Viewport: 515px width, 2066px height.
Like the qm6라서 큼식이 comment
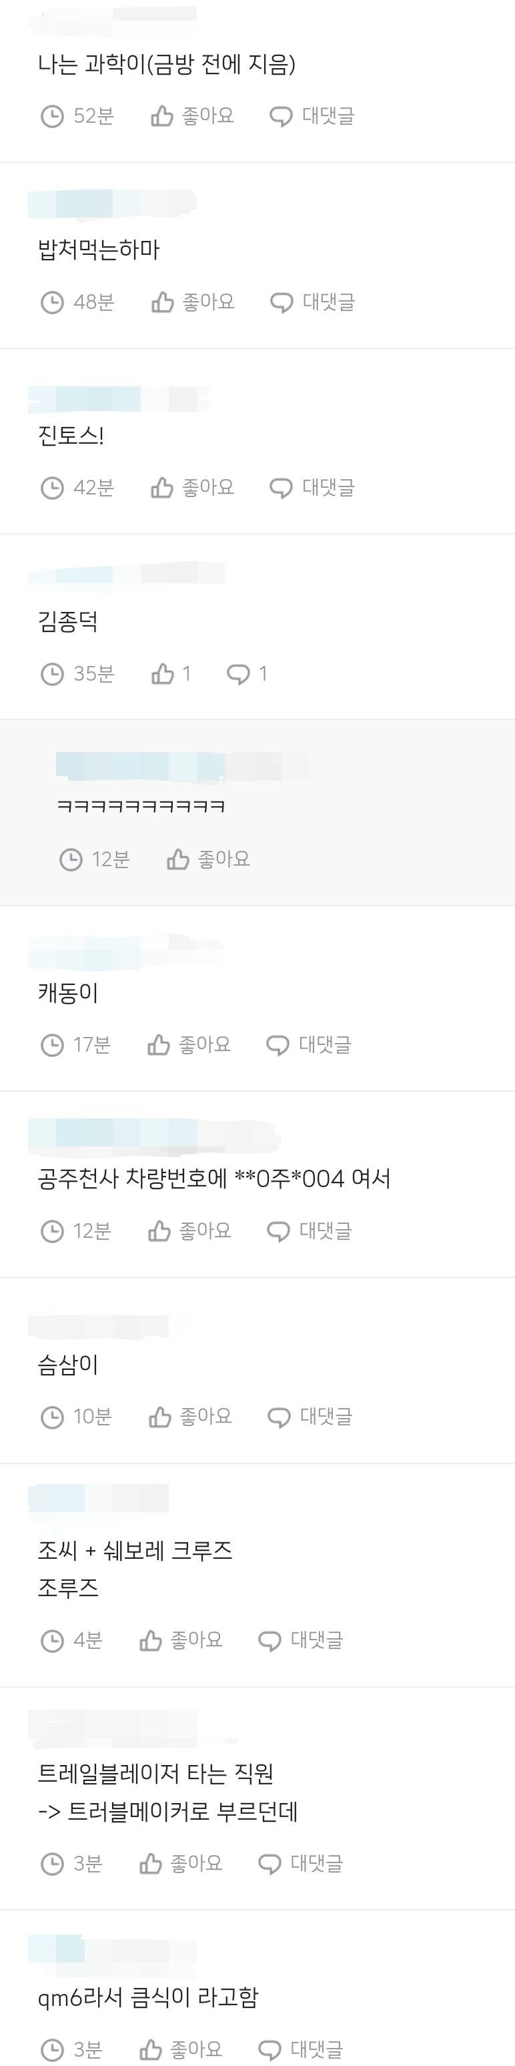[181, 2049]
